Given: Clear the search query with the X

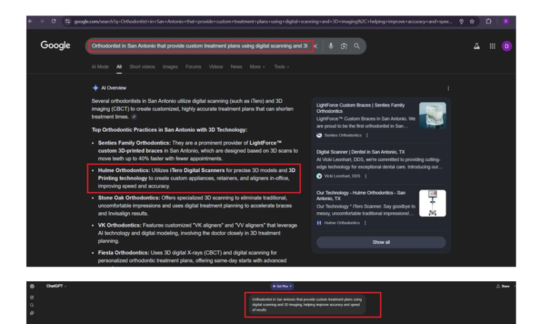Looking at the screenshot, I should click(x=316, y=46).
